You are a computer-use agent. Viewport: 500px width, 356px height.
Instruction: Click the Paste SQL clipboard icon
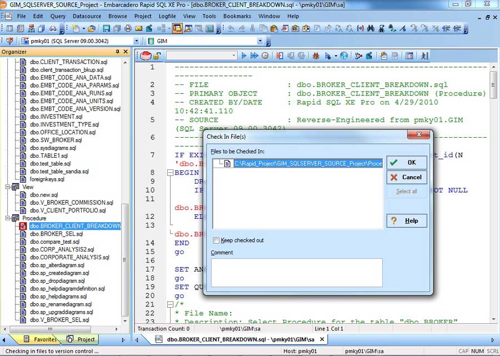[296, 28]
